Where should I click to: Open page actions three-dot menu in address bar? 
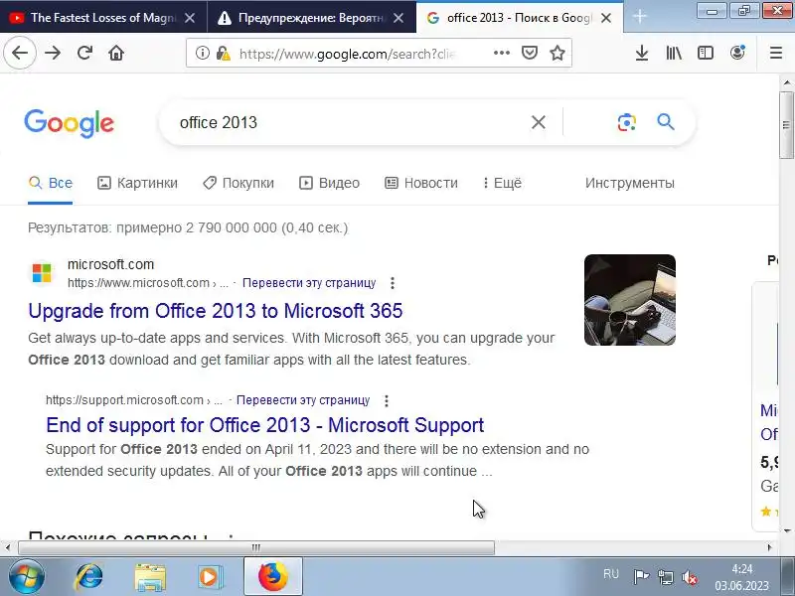tap(502, 53)
